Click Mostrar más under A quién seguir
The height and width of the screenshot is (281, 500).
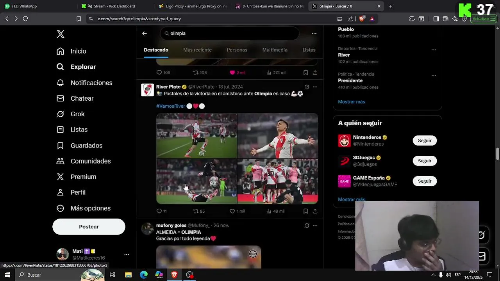point(352,199)
